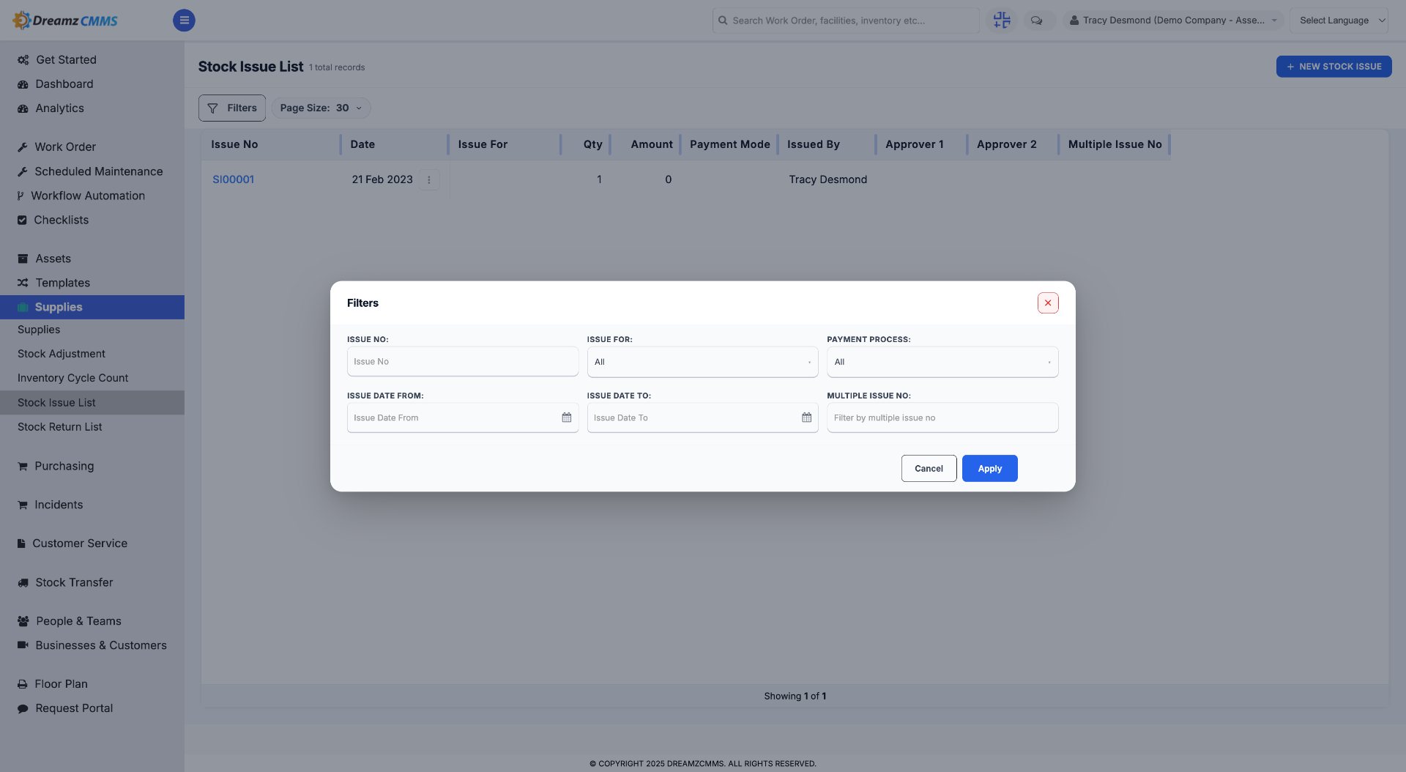Open the QR scan icon in header
1406x772 pixels.
tap(1002, 21)
